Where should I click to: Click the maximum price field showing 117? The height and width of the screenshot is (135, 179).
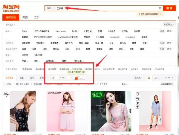[x=65, y=78]
